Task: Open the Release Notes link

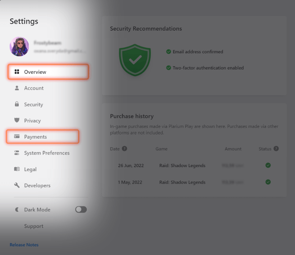Action: click(x=24, y=245)
